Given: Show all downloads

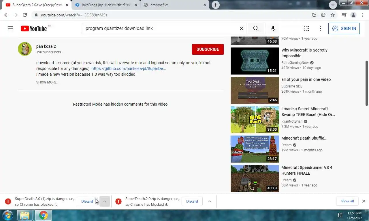Looking at the screenshot, I should [x=347, y=201].
